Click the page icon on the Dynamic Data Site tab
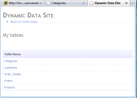The width and height of the screenshot is (137, 98). point(91,3)
